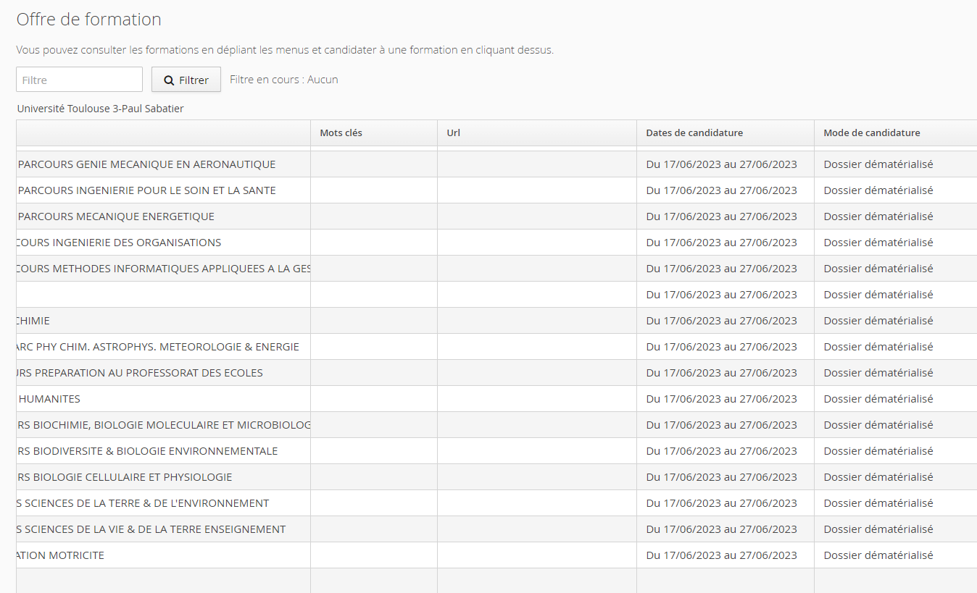Open the Ingenierie des Organisations formation
The image size is (977, 593).
pos(120,243)
